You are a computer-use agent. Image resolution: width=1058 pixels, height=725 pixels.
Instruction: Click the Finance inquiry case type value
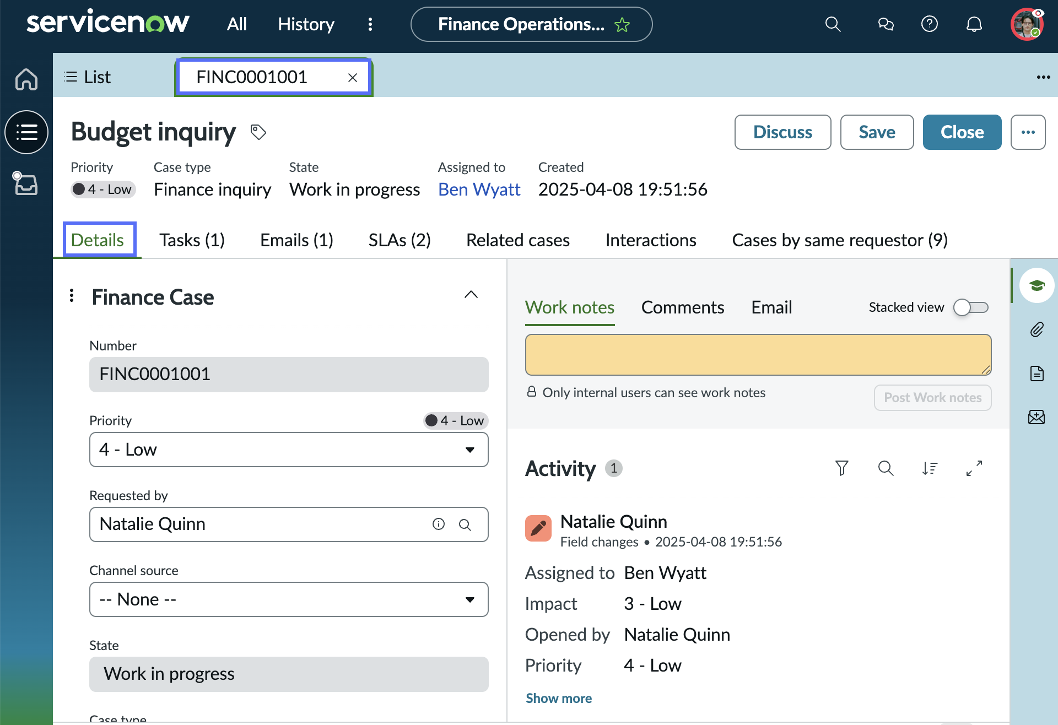[212, 190]
